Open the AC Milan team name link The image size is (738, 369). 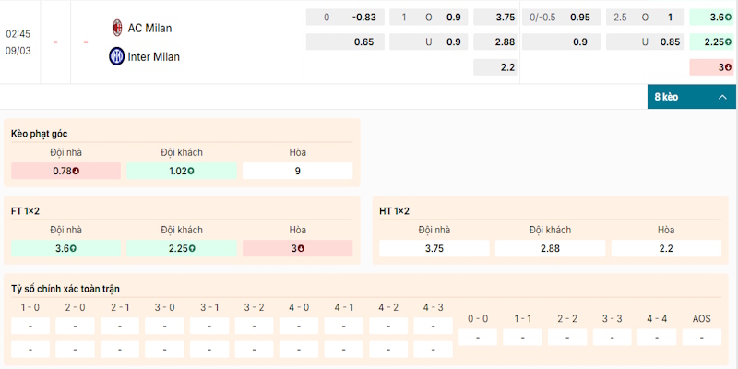pyautogui.click(x=149, y=28)
